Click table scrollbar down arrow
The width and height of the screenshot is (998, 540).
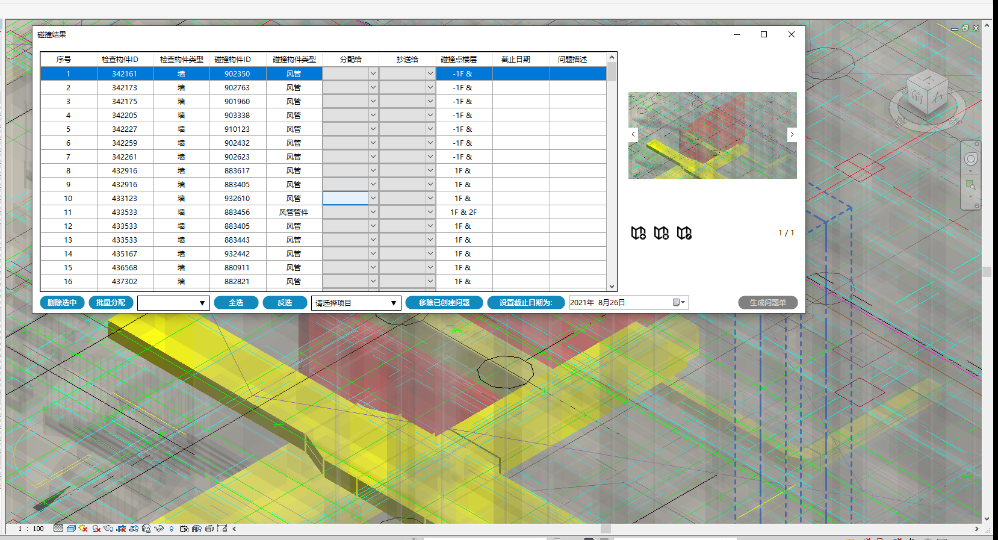point(612,287)
